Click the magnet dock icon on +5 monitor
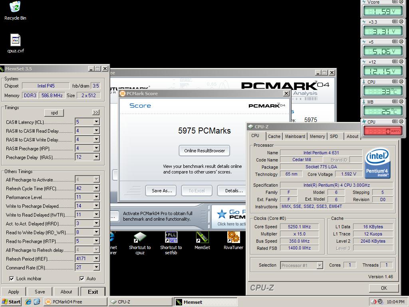Viewport: 409px width, 307px height. pyautogui.click(x=395, y=41)
